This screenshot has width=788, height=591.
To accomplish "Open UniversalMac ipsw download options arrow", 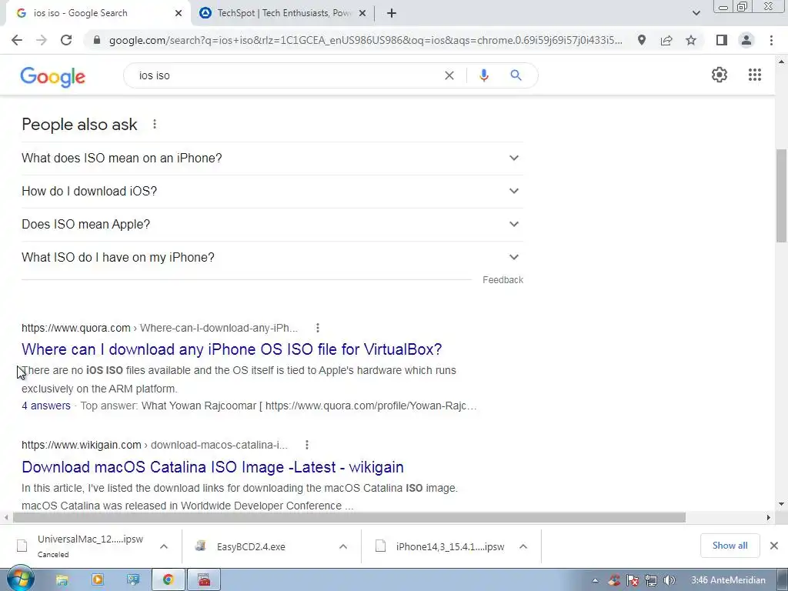I will click(164, 546).
